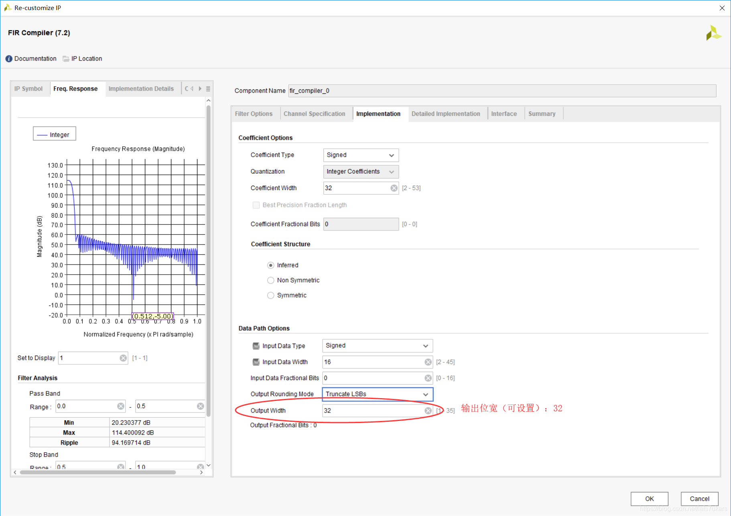Image resolution: width=731 pixels, height=516 pixels.
Task: Click the Integer legend entry on the plot
Action: click(x=55, y=135)
